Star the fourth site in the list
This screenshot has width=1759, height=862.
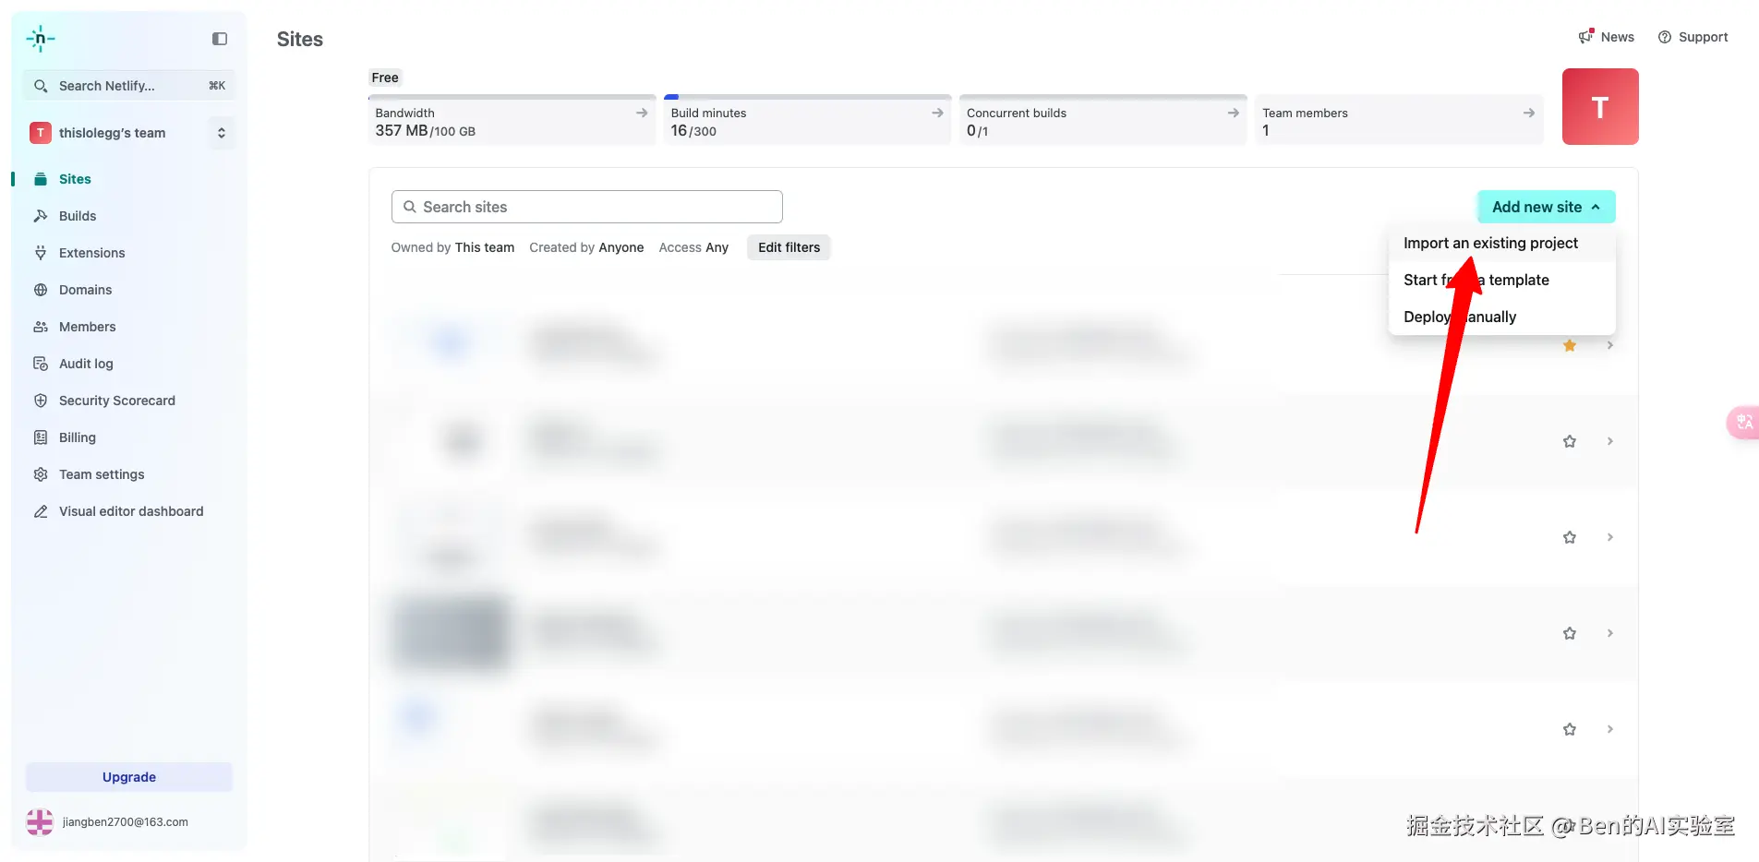1570,633
